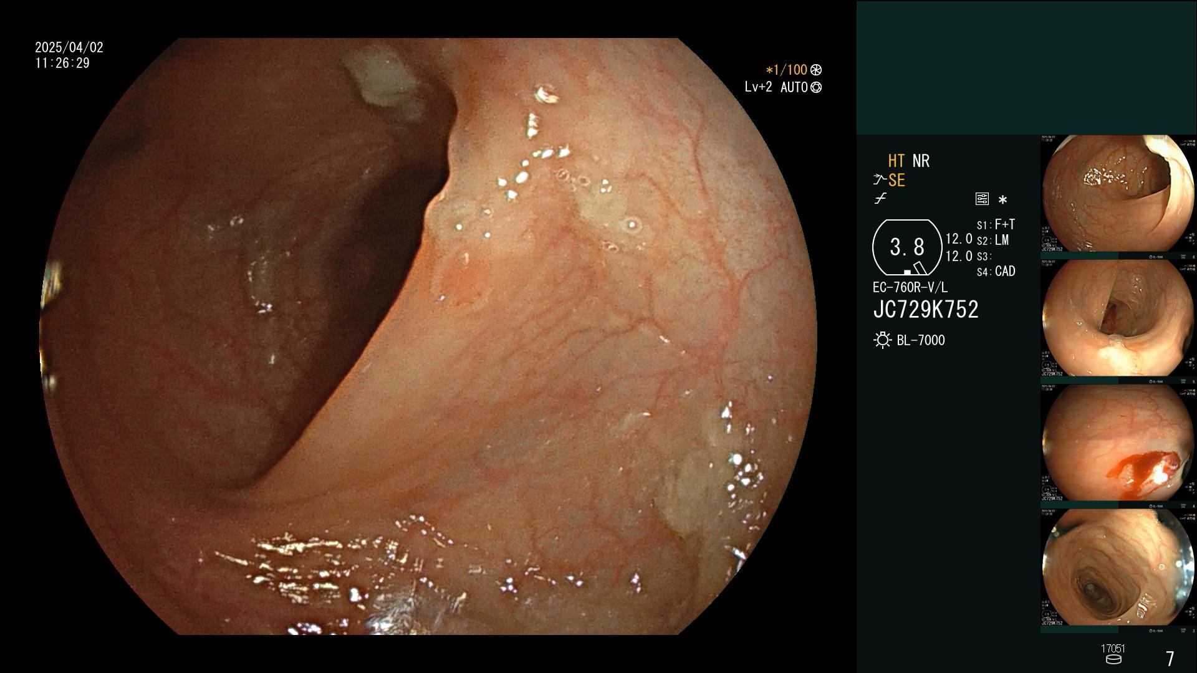Viewport: 1197px width, 673px height.
Task: Click the BL-7000 light source label
Action: point(921,340)
